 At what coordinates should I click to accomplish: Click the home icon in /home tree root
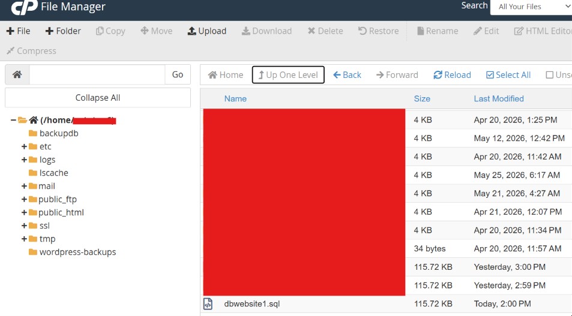(x=34, y=120)
